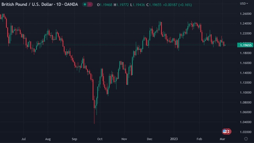Image resolution: width=254 pixels, height=143 pixels.
Task: Click the open value O1.19468
Action: tap(104, 5)
